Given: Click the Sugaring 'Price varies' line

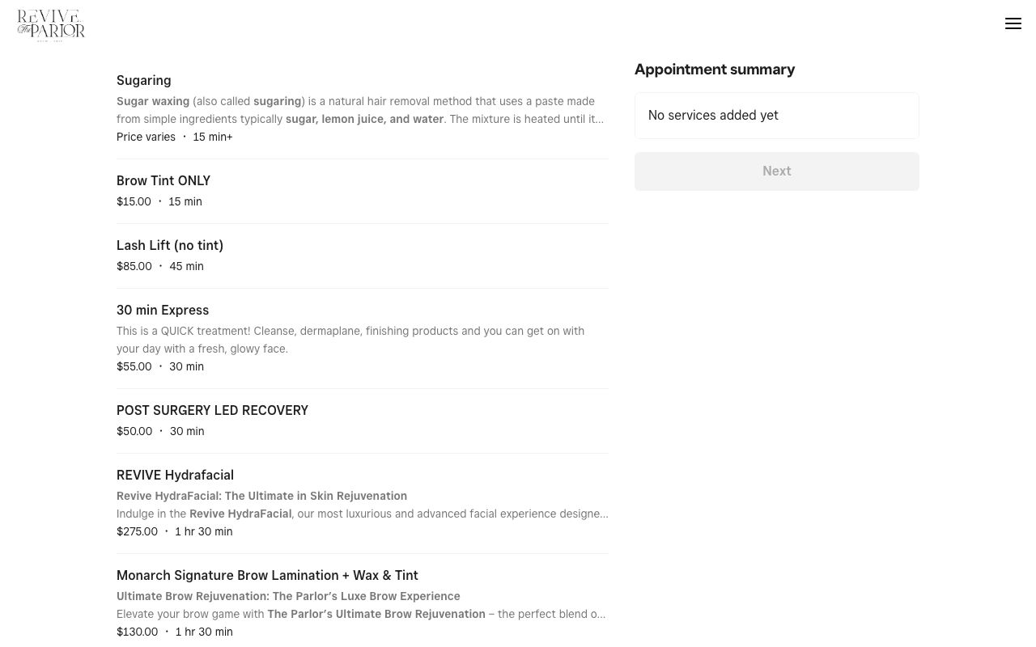Looking at the screenshot, I should pyautogui.click(x=146, y=137).
